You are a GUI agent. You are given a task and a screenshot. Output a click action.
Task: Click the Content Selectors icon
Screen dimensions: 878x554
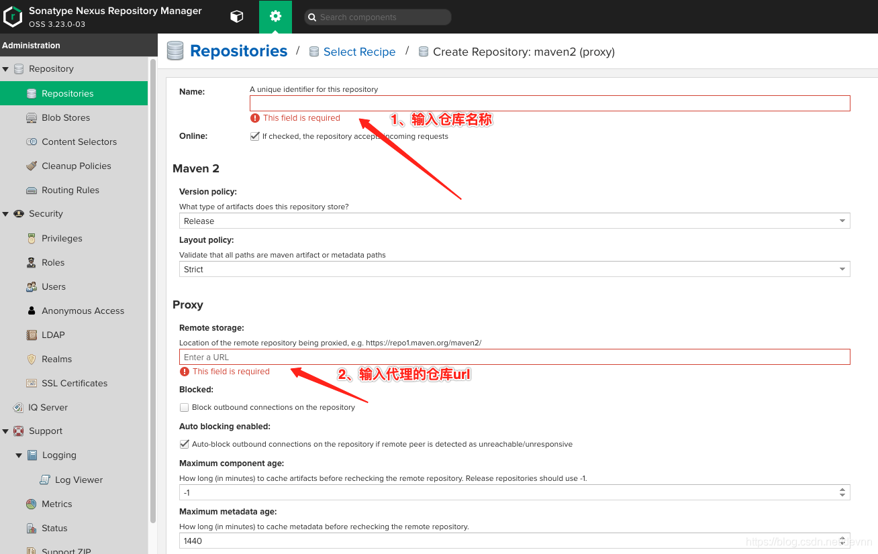(x=32, y=142)
